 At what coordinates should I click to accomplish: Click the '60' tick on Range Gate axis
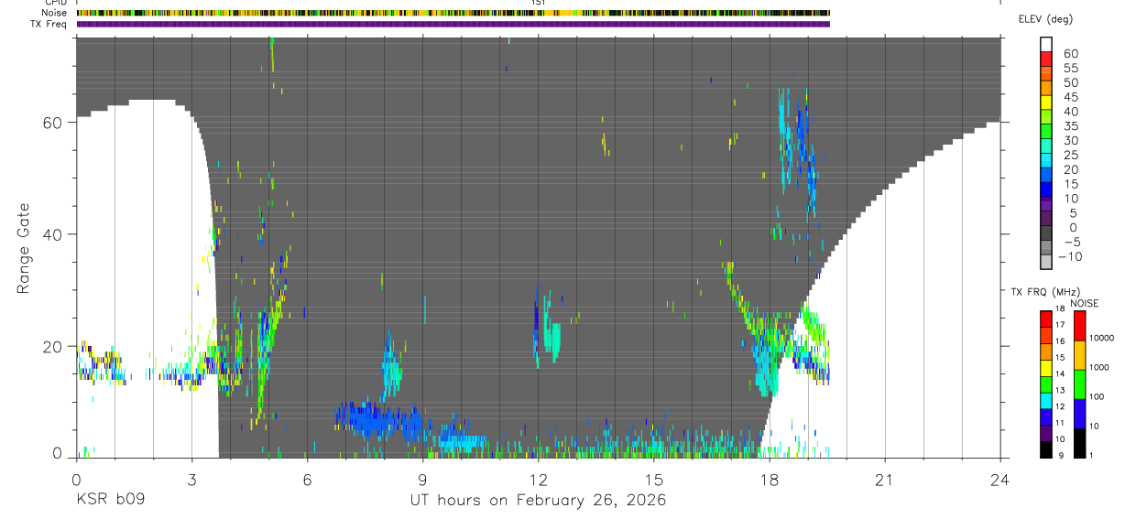point(52,123)
